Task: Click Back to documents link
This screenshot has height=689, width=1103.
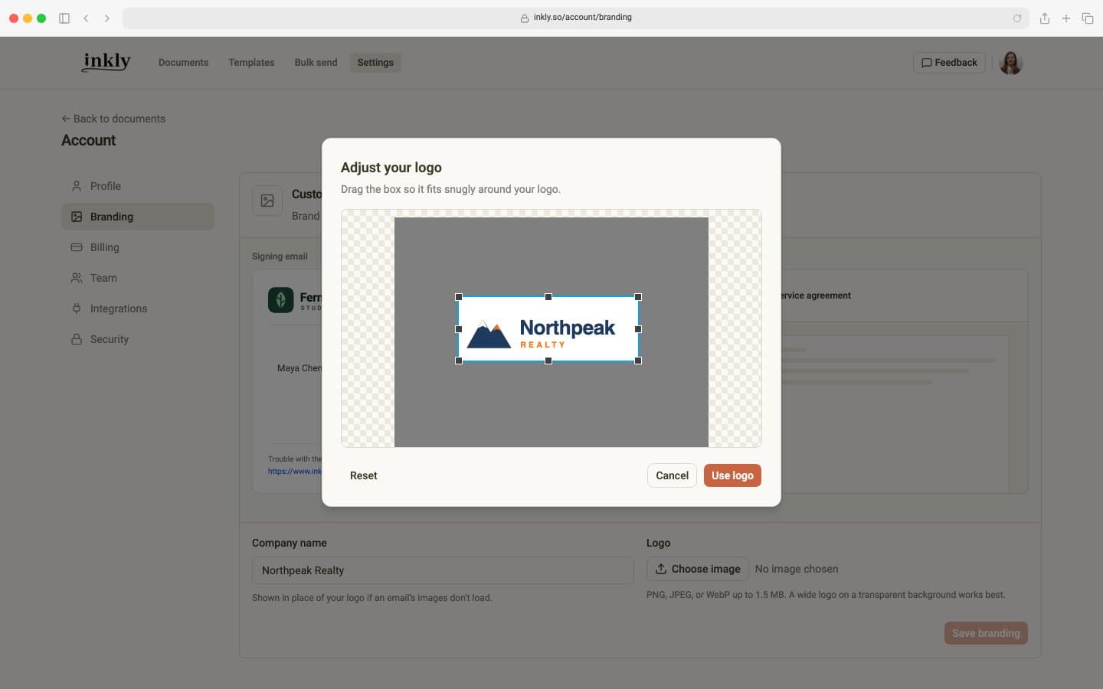Action: (113, 119)
